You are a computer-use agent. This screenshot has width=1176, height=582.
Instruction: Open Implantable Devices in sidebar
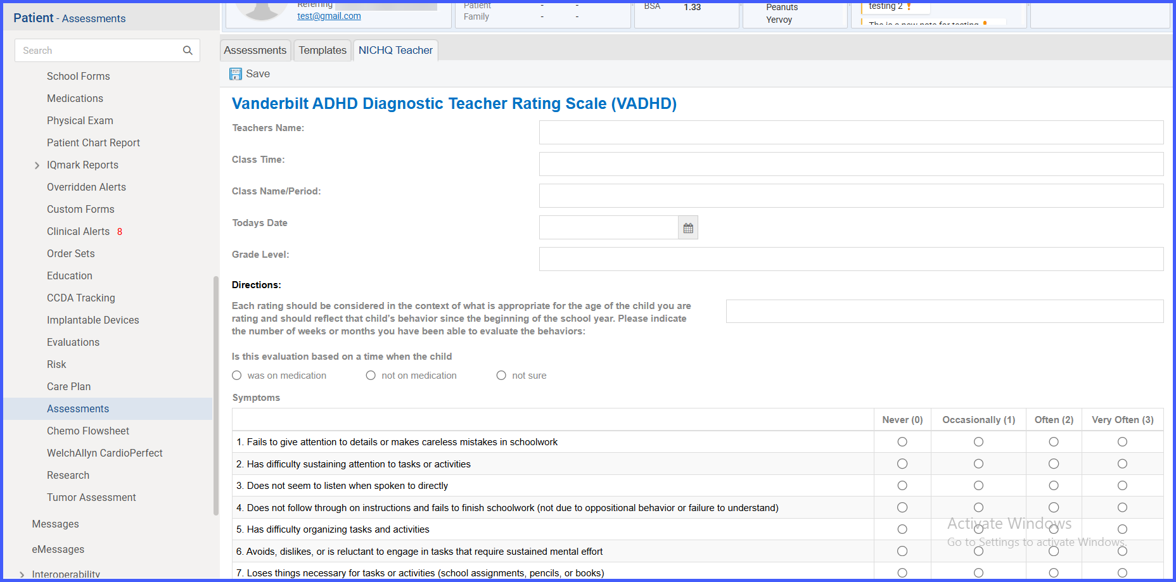(x=93, y=320)
